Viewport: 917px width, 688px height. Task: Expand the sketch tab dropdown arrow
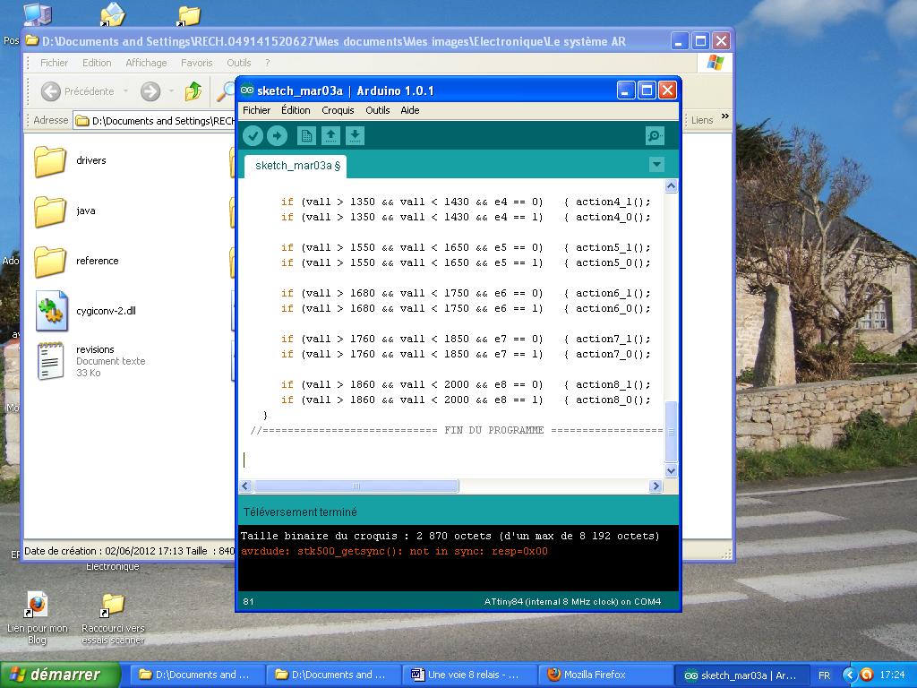656,165
